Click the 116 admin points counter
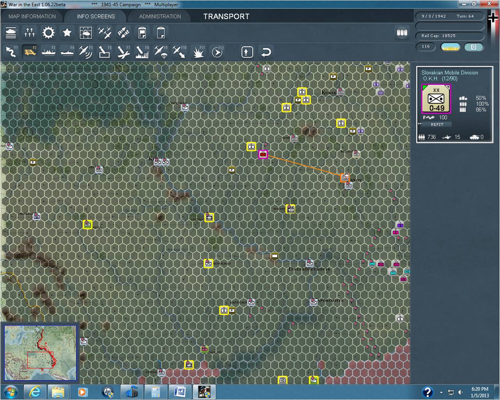 (x=426, y=47)
